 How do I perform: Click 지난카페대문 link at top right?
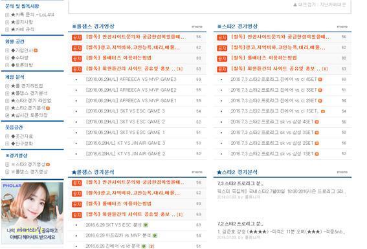click(333, 5)
